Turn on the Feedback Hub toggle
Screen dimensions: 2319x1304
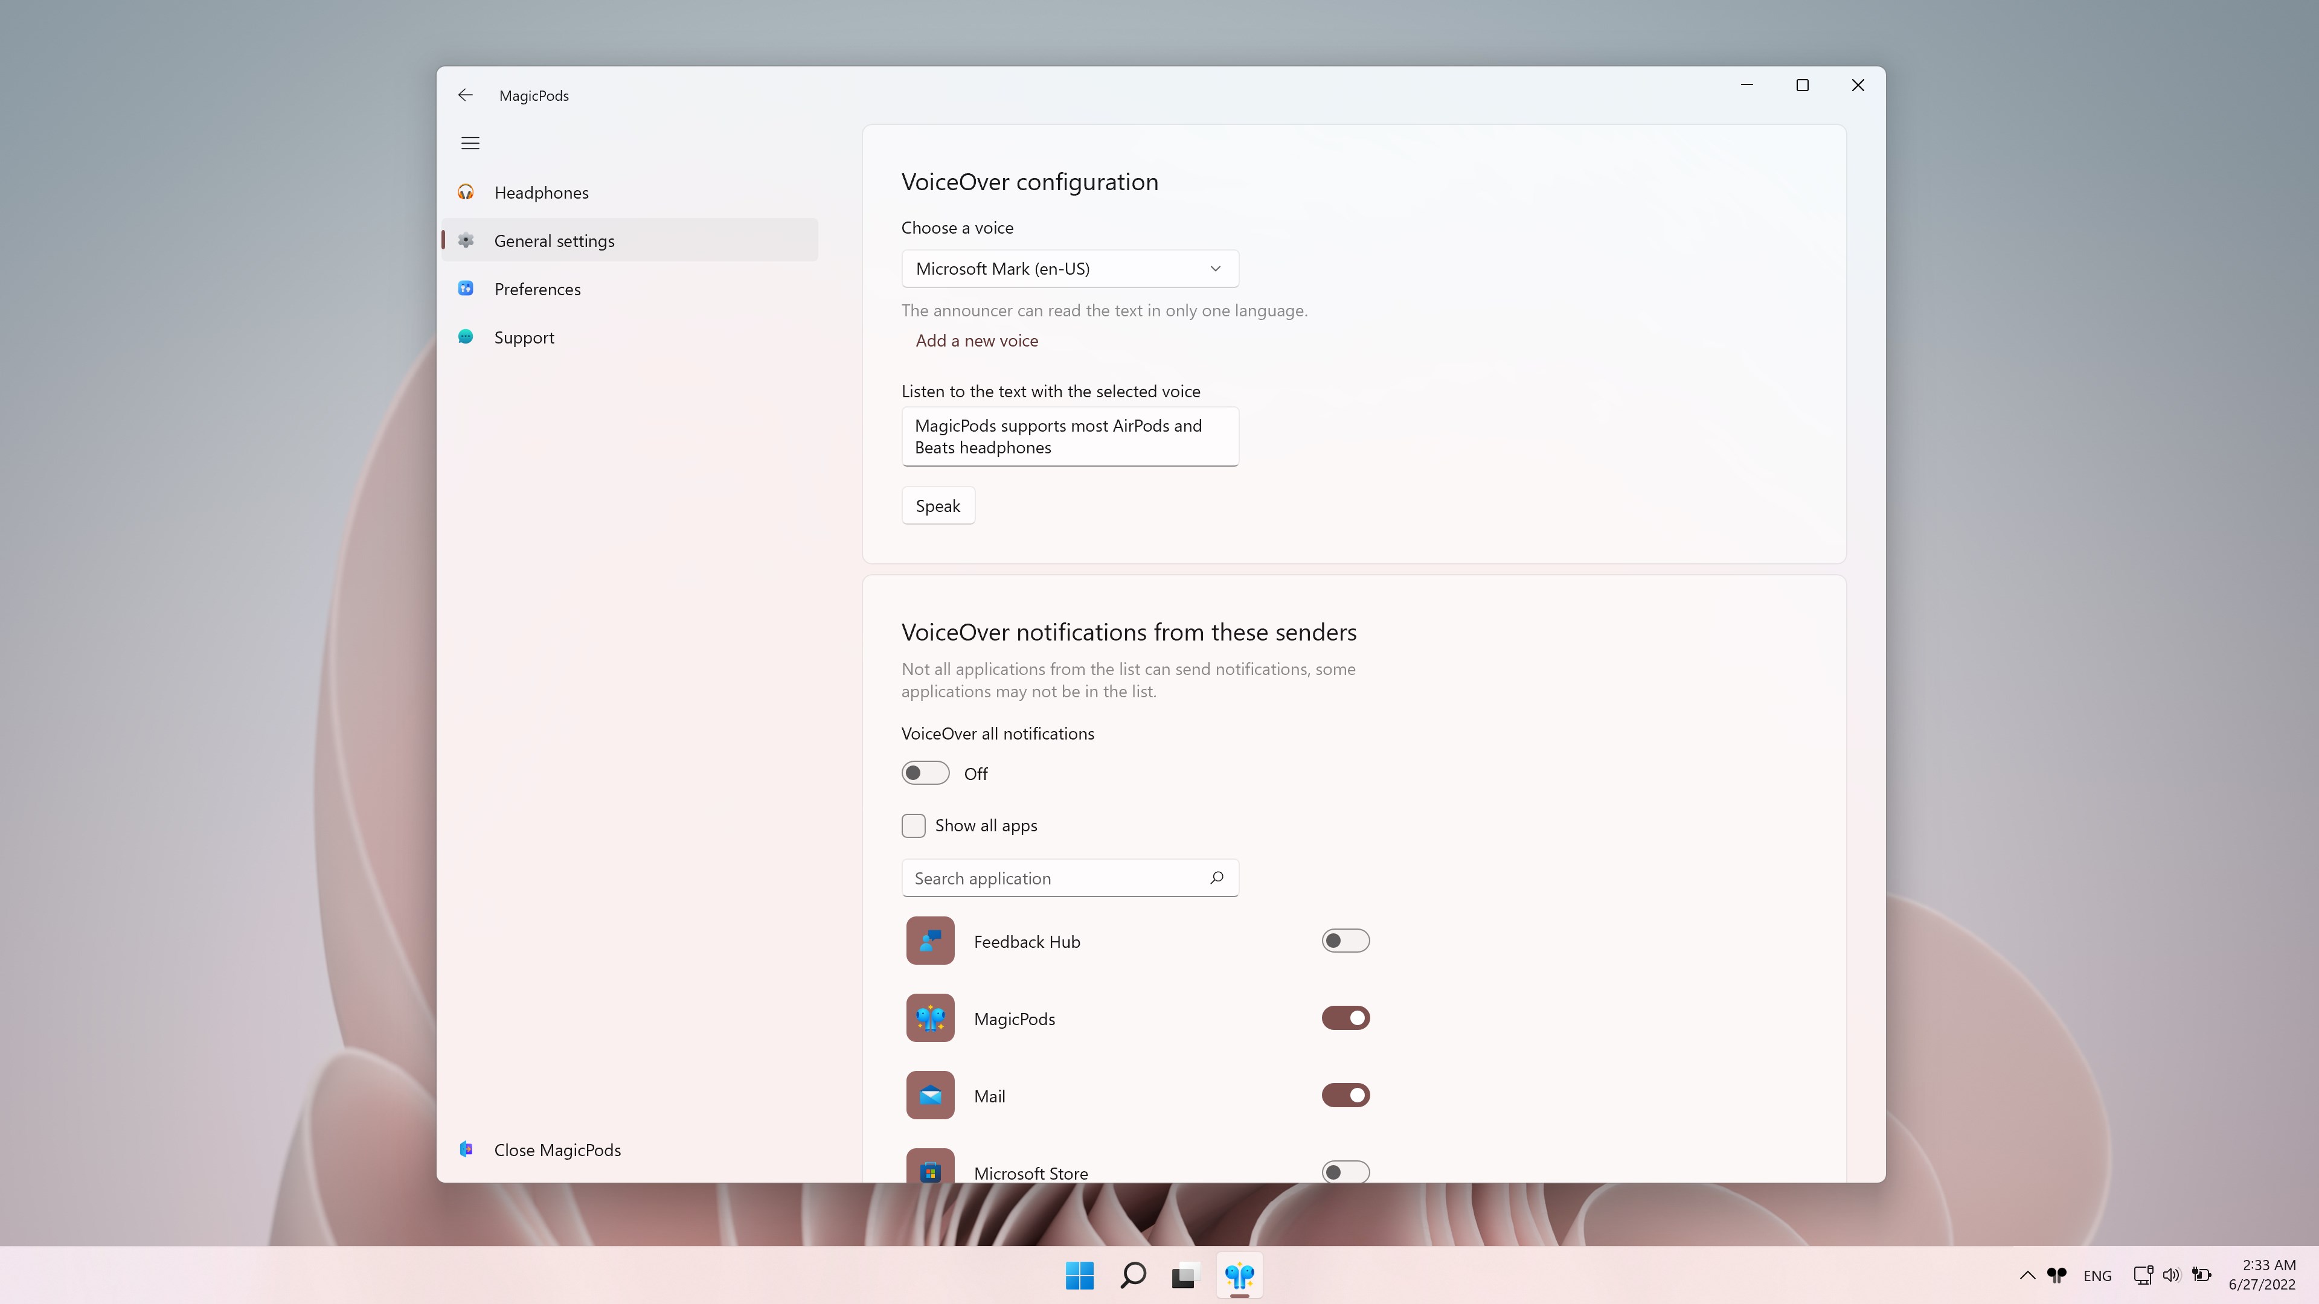point(1345,941)
